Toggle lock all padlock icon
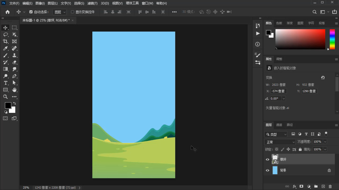Image resolution: width=339 pixels, height=190 pixels. coord(300,149)
